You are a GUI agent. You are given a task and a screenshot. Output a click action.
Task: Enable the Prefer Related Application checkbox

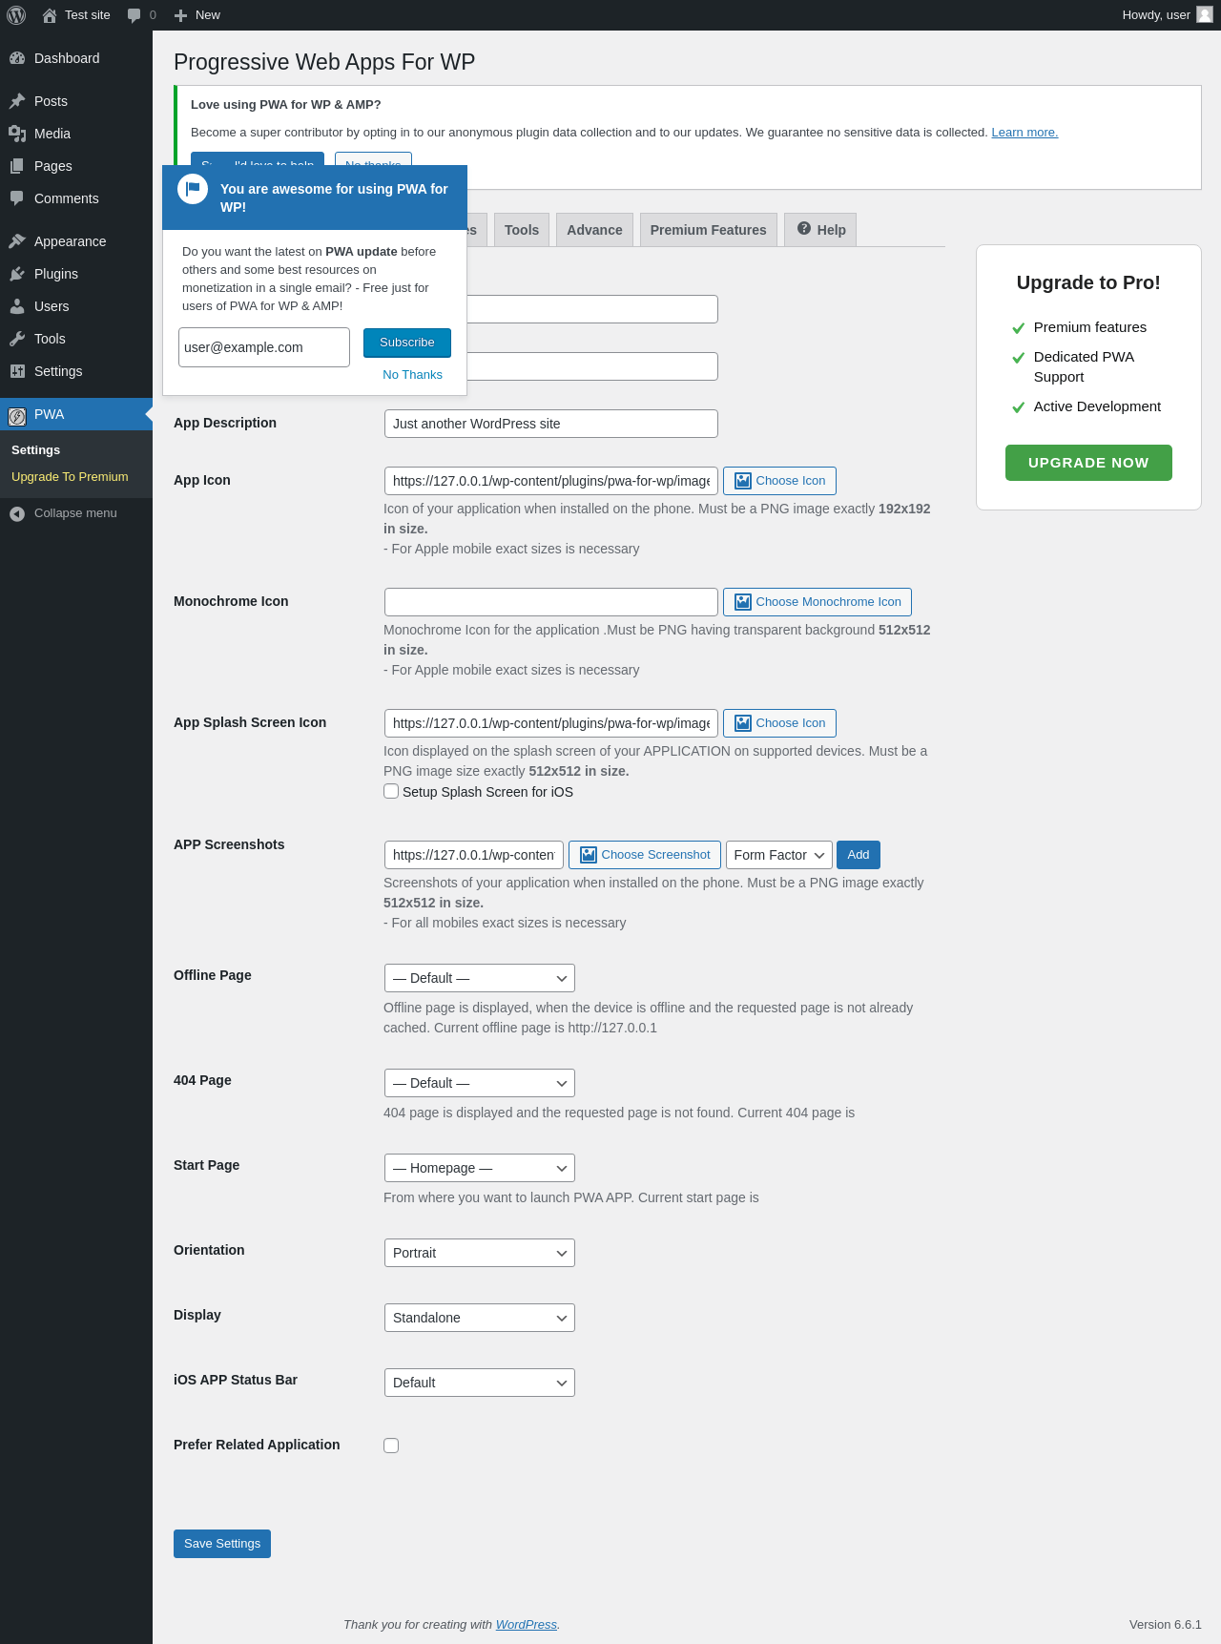[391, 1446]
